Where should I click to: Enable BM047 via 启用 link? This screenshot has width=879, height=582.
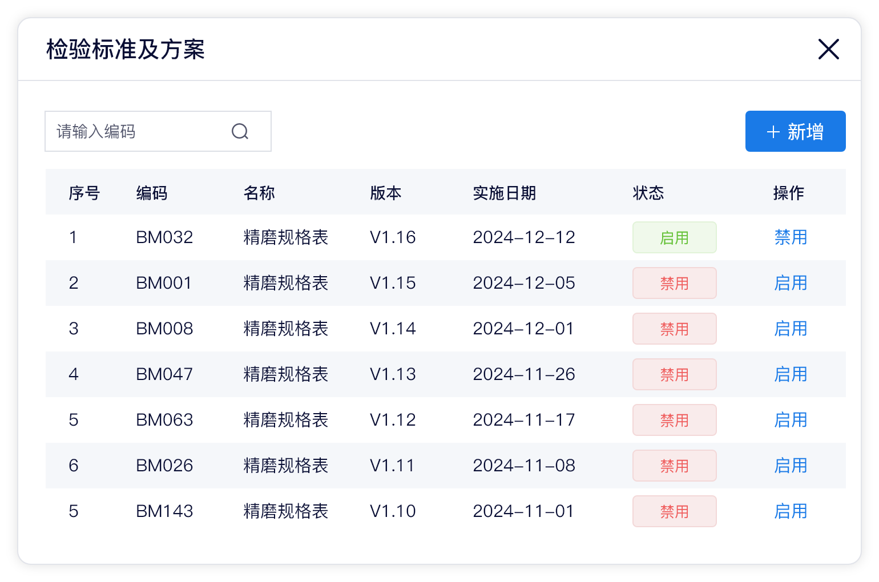pyautogui.click(x=791, y=374)
